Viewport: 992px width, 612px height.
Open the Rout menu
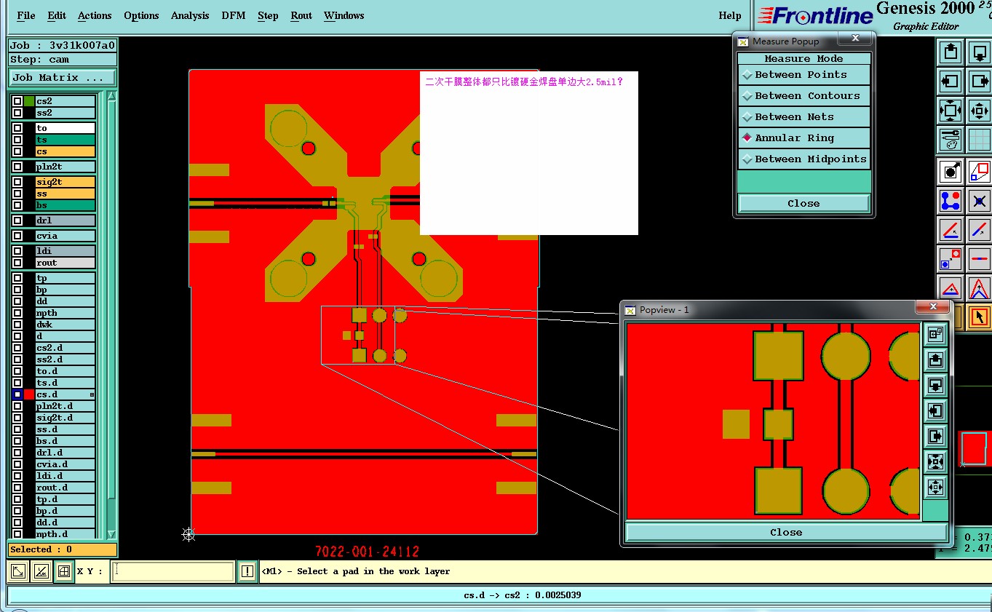(x=301, y=15)
